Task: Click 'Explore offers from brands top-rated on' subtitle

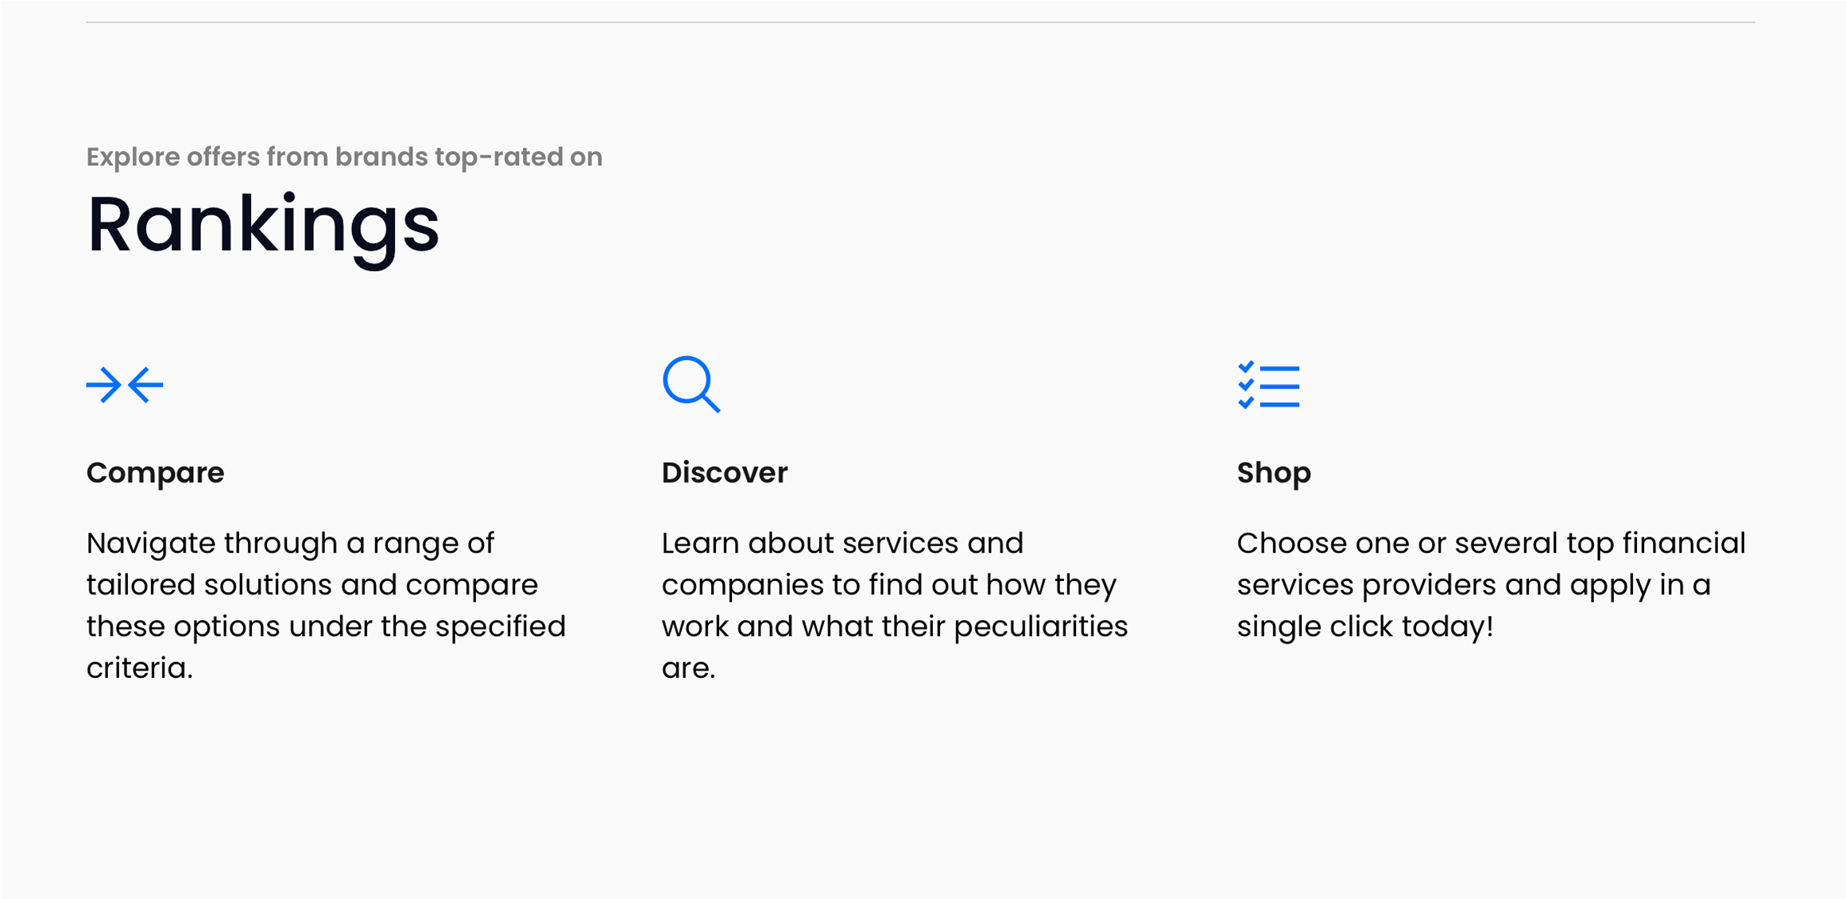Action: point(344,157)
